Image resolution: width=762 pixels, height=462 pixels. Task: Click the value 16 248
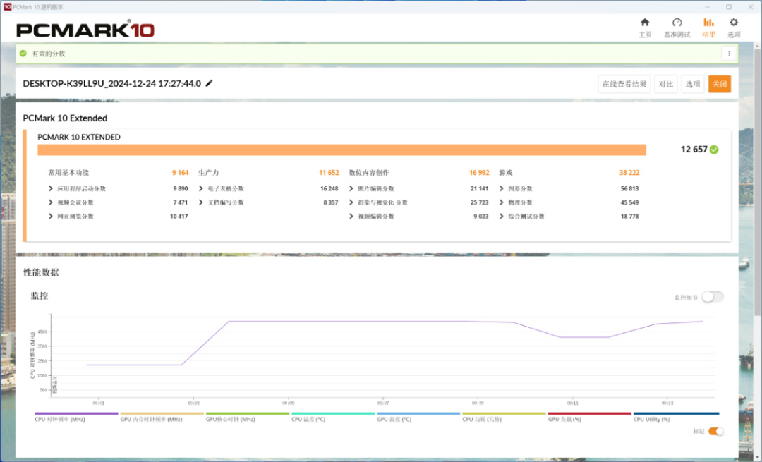pos(329,188)
